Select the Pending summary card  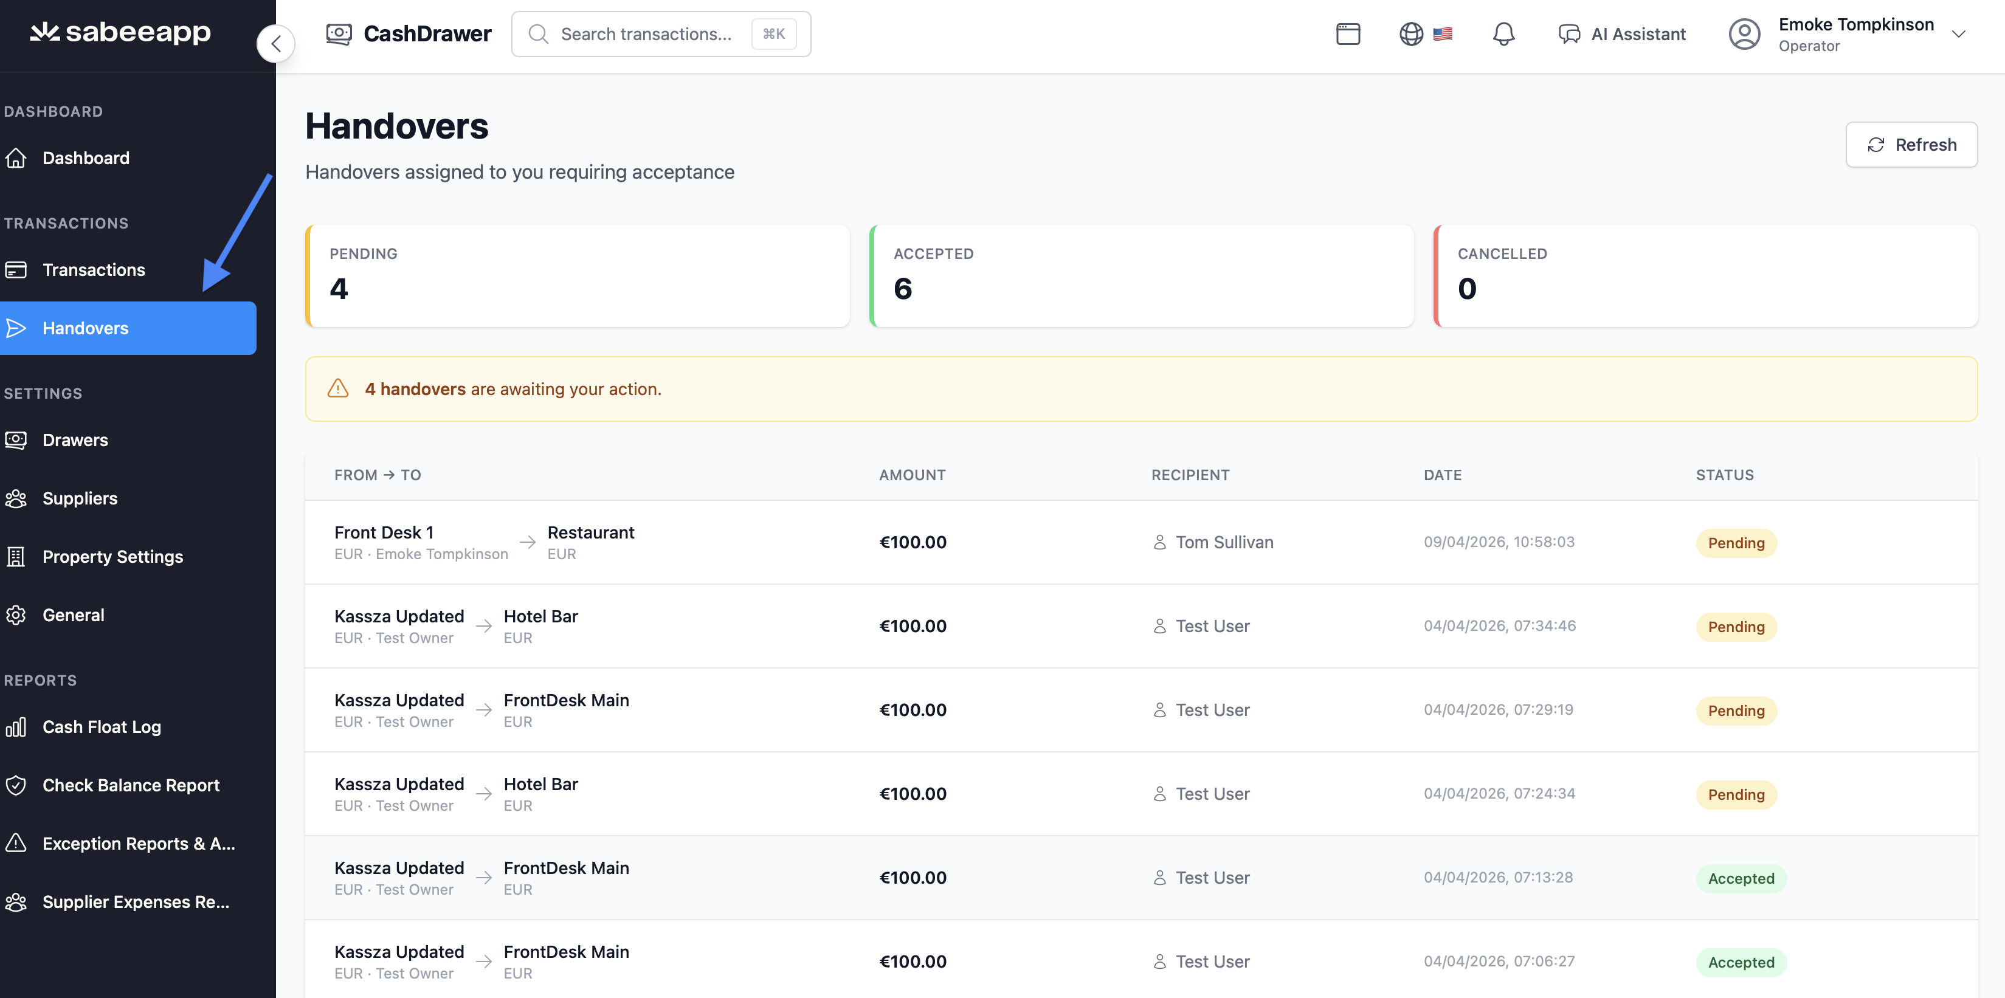pos(578,276)
